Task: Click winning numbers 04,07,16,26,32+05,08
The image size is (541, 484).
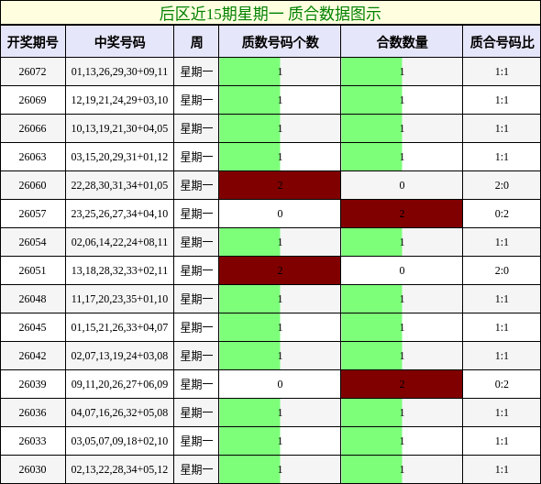Action: coord(119,412)
